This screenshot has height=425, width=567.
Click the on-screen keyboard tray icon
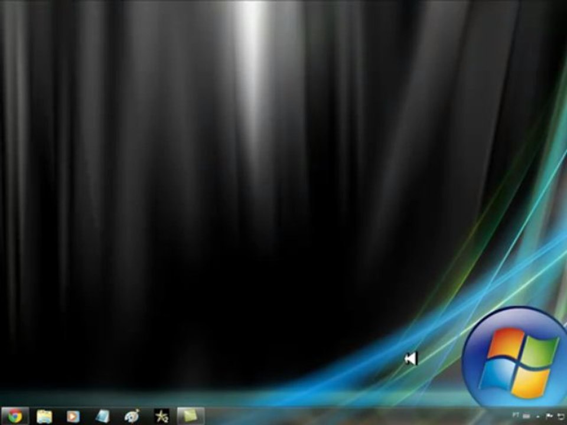[x=526, y=417]
